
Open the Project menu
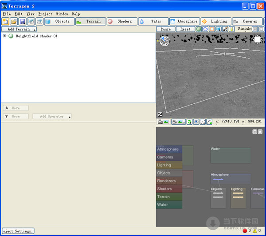point(45,14)
